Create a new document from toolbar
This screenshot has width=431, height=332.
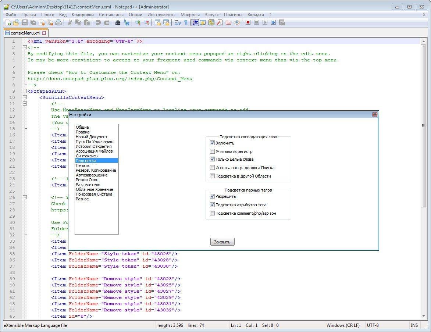pos(8,22)
